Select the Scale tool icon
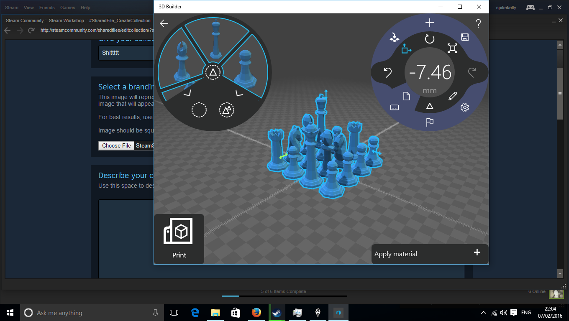The width and height of the screenshot is (569, 321). 452,48
